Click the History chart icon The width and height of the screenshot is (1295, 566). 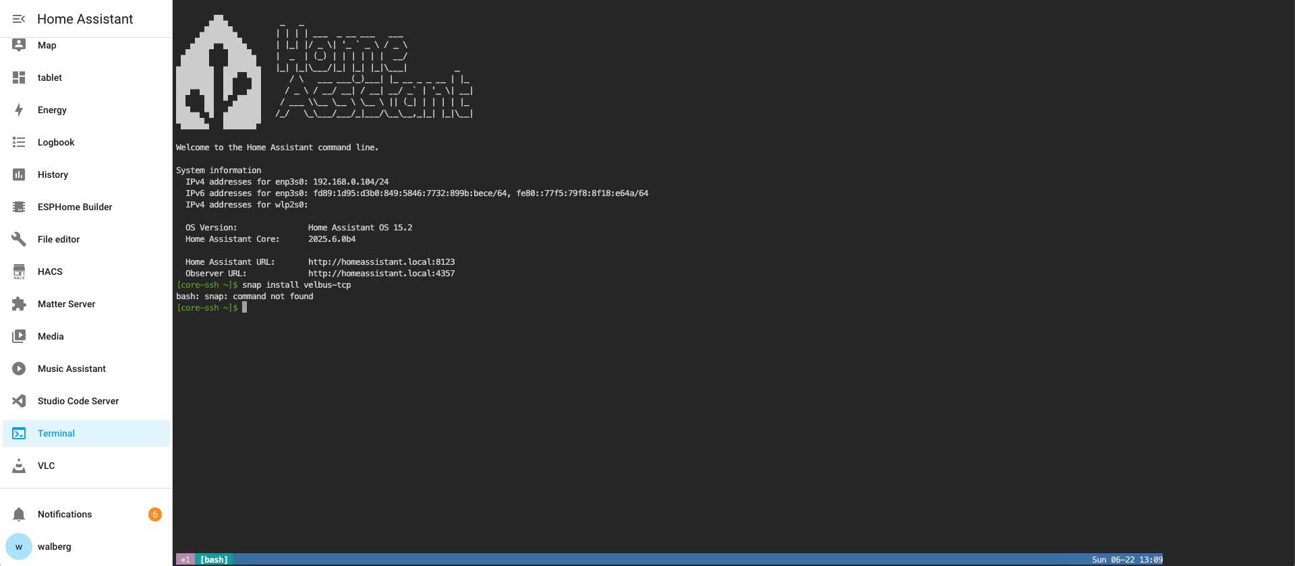[19, 175]
